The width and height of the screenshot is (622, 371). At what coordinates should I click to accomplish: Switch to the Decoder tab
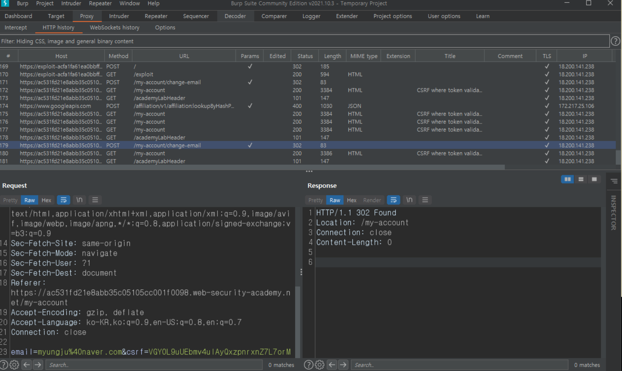[235, 16]
